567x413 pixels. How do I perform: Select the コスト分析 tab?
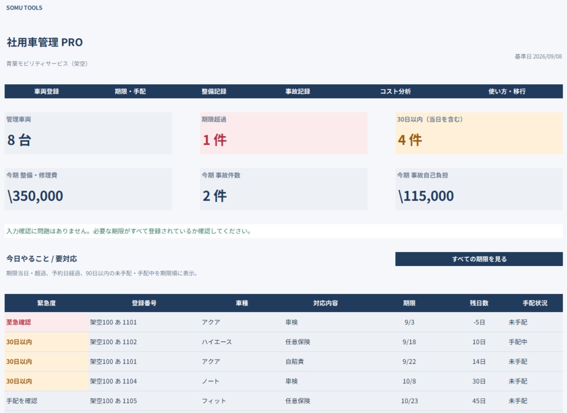click(x=395, y=91)
